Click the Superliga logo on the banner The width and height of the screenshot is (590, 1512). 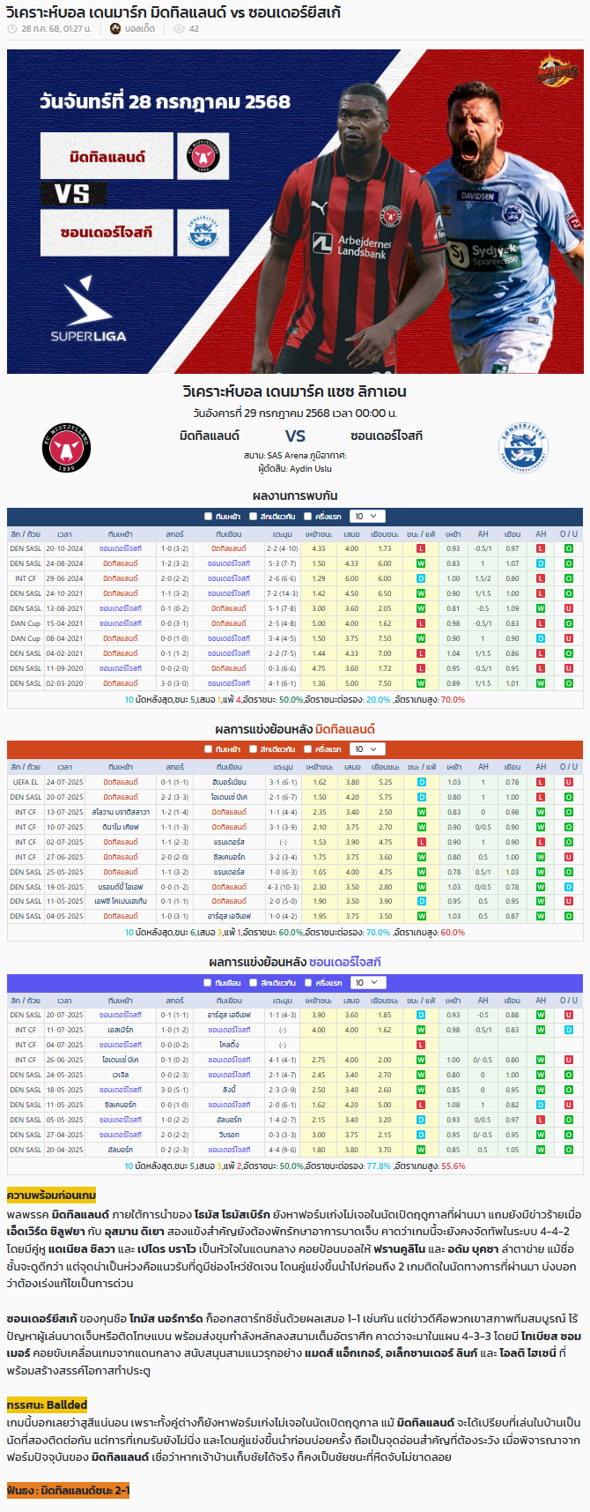[88, 309]
